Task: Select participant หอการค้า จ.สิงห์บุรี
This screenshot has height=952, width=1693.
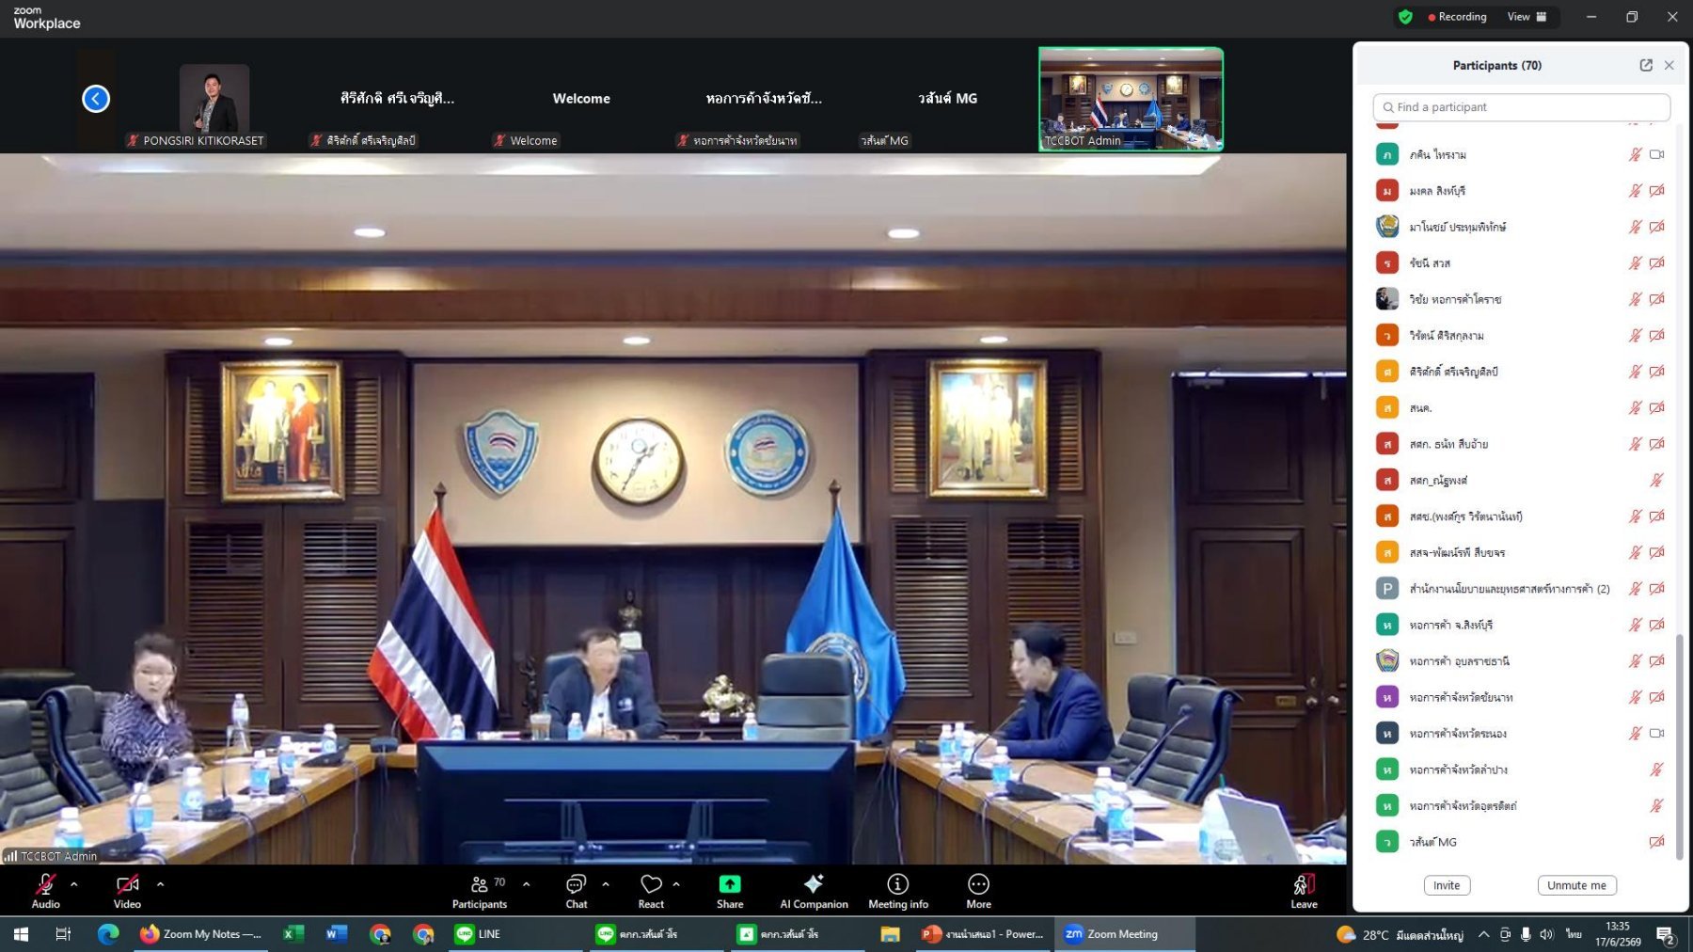Action: pos(1521,626)
